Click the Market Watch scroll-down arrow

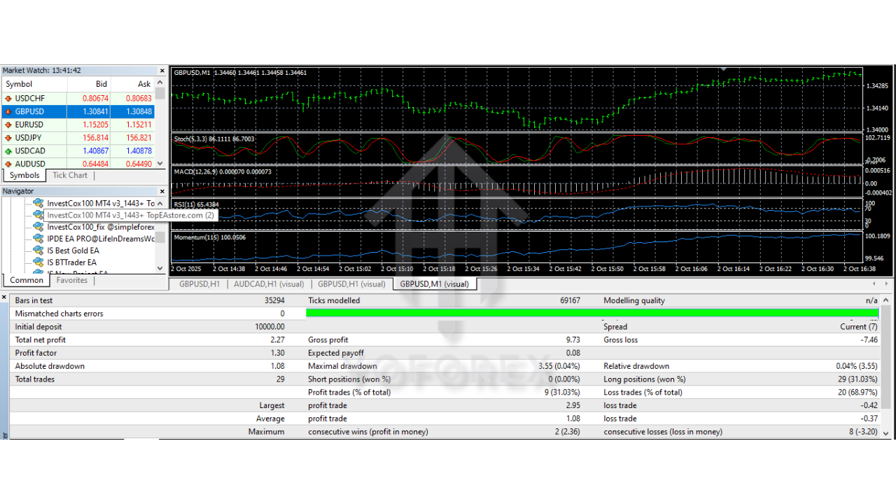point(160,163)
